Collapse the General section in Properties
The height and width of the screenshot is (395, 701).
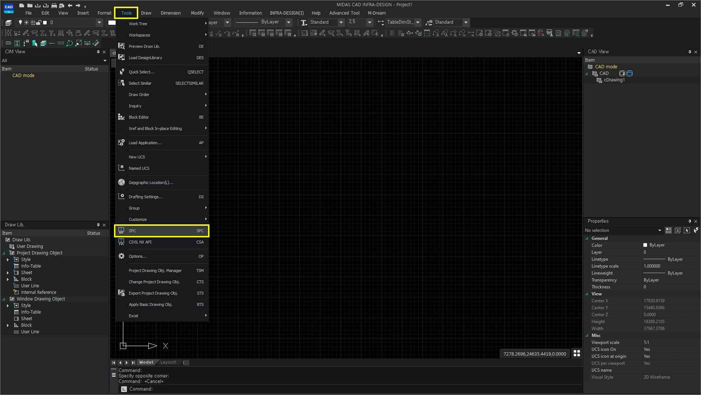click(x=587, y=238)
